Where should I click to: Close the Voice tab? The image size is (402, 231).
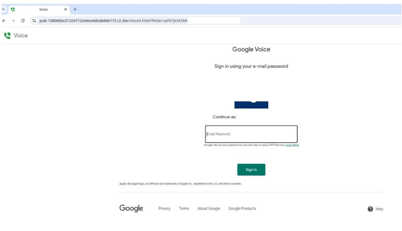pyautogui.click(x=66, y=9)
